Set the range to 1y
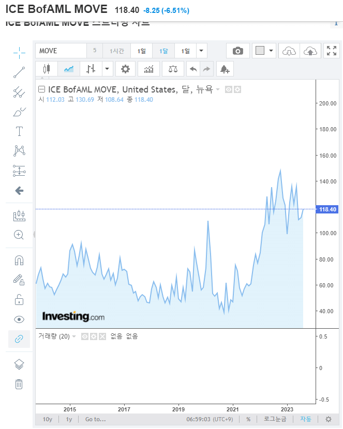This screenshot has height=429, width=343. point(69,419)
